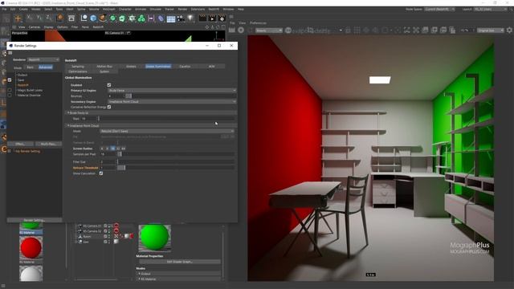The image size is (514, 289).
Task: Open the MoGraph menu
Action: click(109, 9)
